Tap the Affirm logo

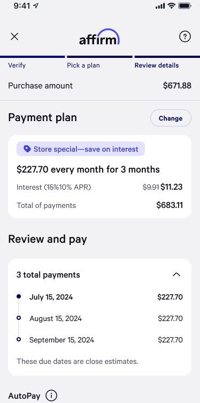99,37
